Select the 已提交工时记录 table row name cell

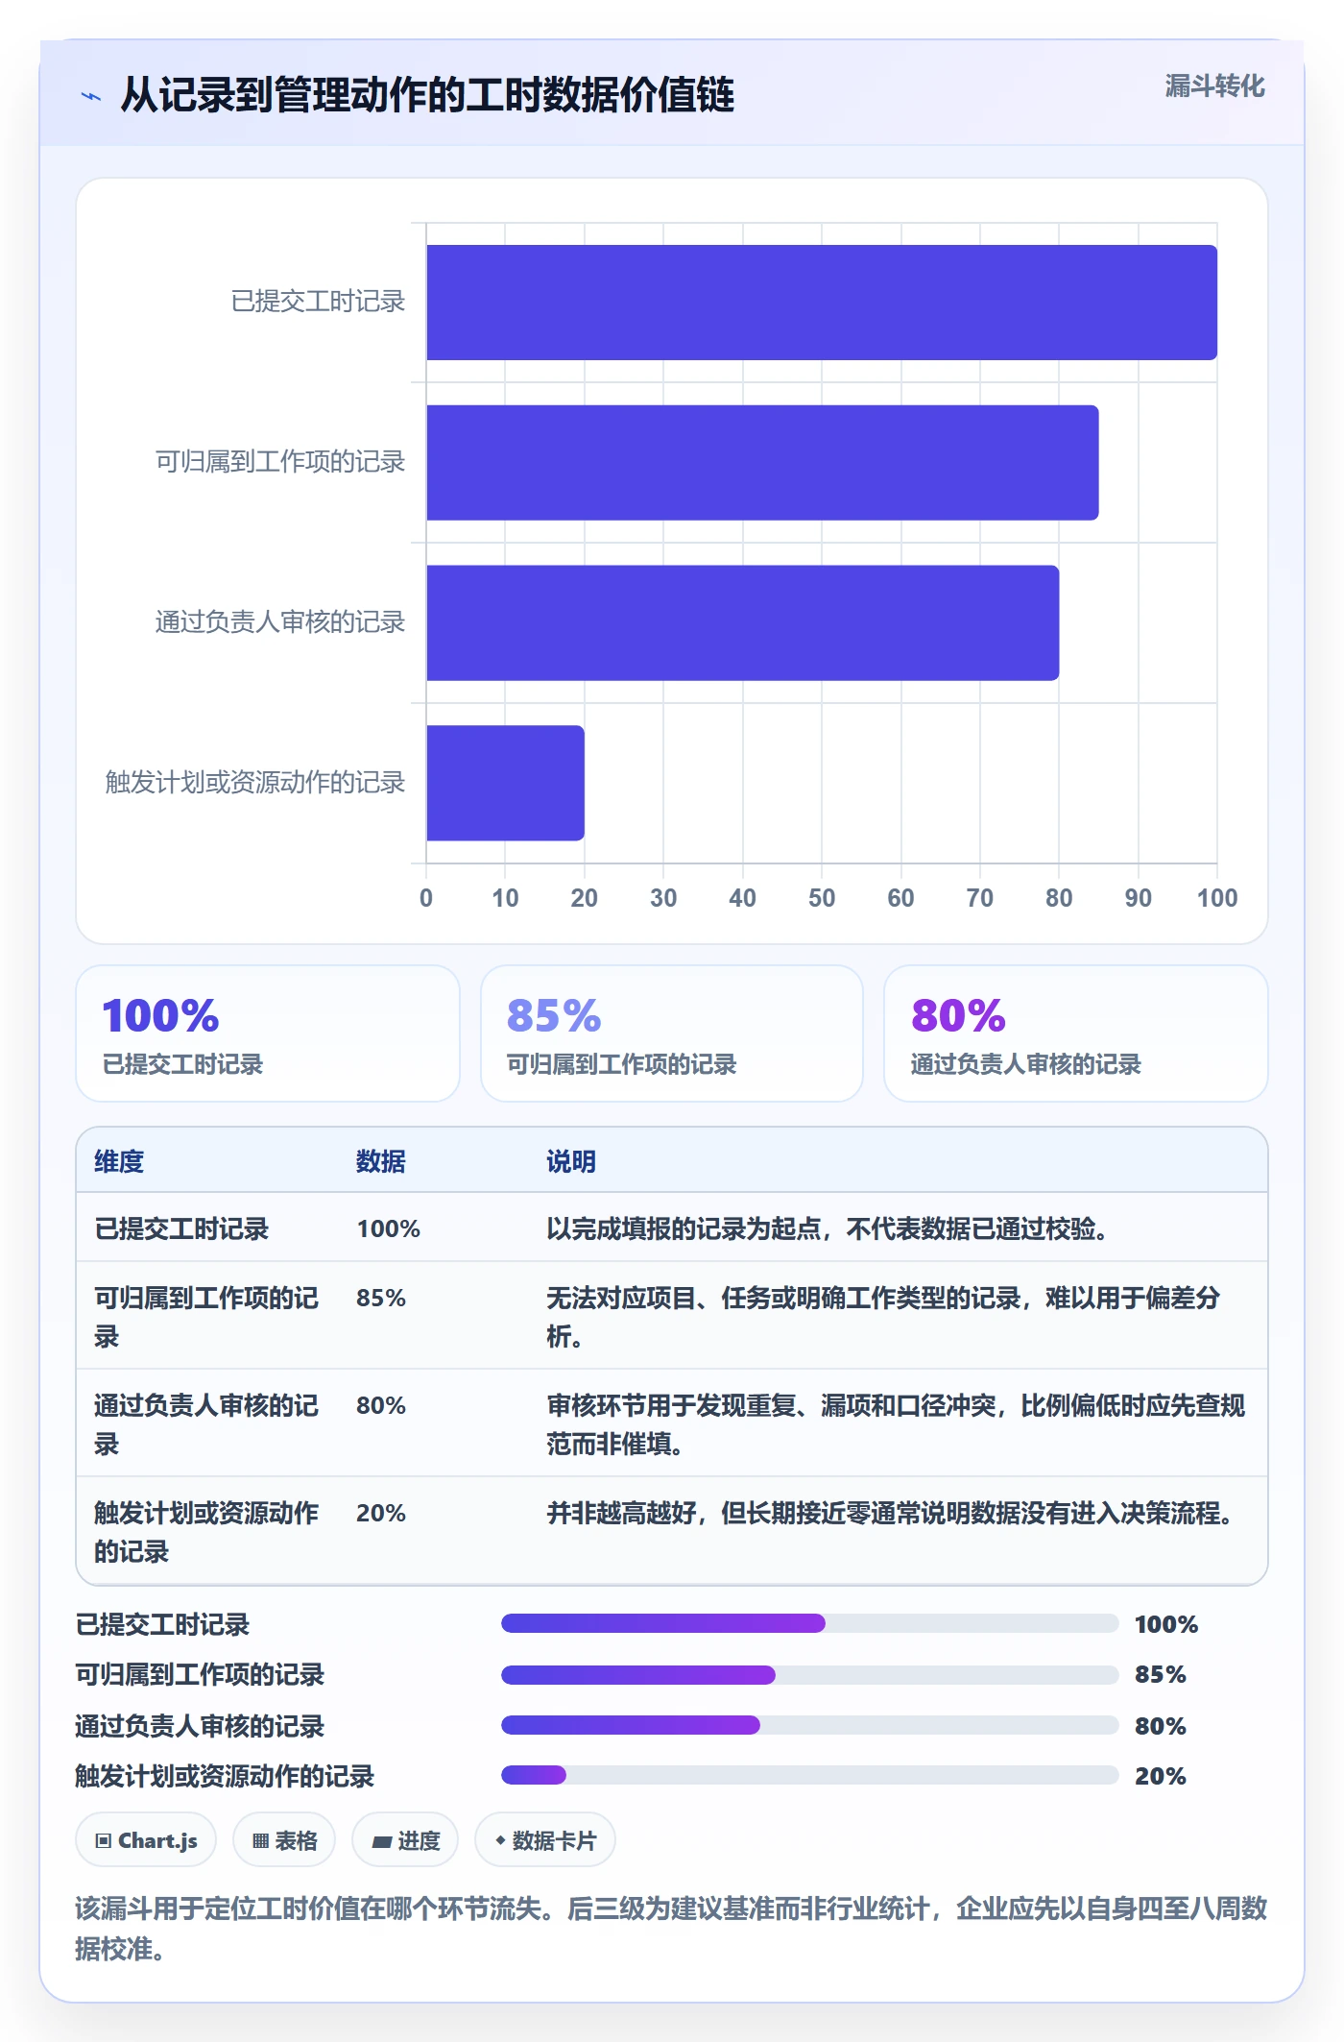pyautogui.click(x=181, y=1228)
